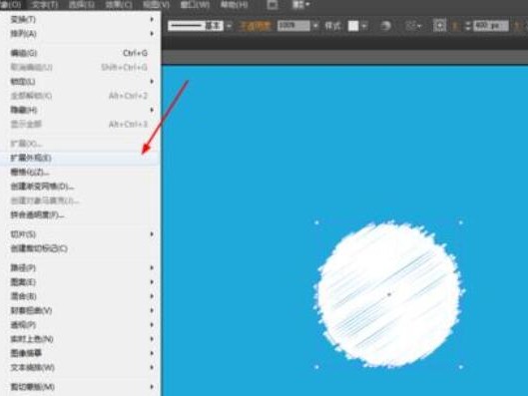
Task: Choose 栅格化(Z)... from the menu
Action: (80, 173)
